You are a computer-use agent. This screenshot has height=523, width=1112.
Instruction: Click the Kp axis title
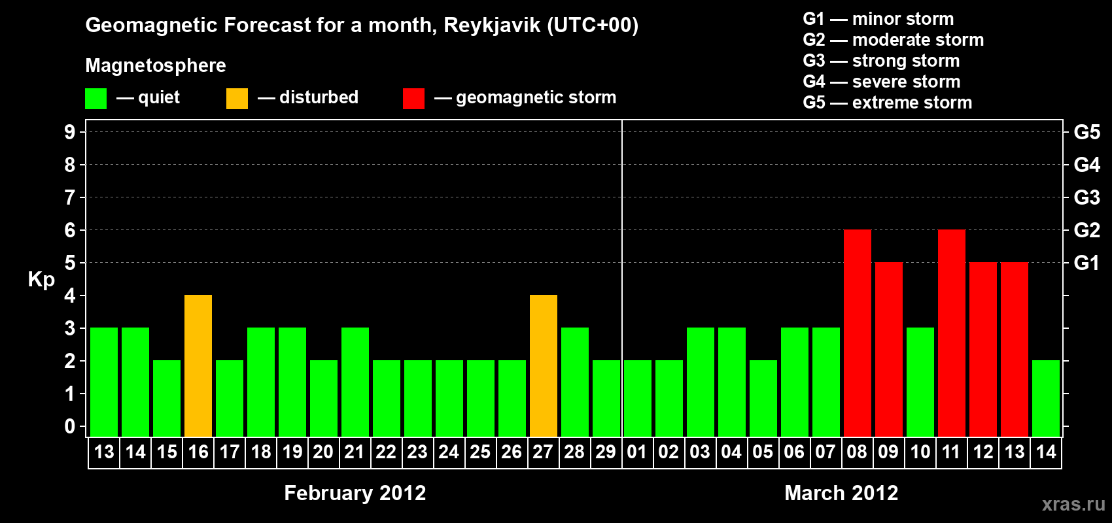[x=41, y=280]
